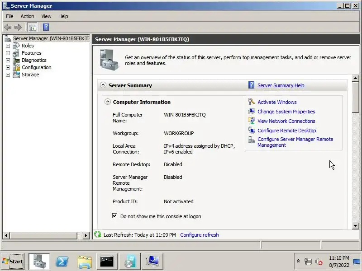
Task: Expand the Features tree node
Action: 8,53
